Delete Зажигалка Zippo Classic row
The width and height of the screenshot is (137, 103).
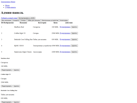point(74,52)
